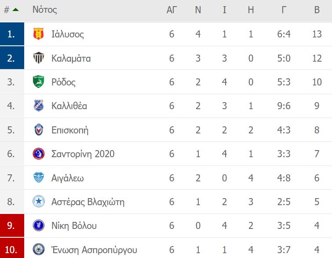332x258 pixels.
Task: Click the Αιγάλεω light blue crest
Action: click(x=39, y=178)
